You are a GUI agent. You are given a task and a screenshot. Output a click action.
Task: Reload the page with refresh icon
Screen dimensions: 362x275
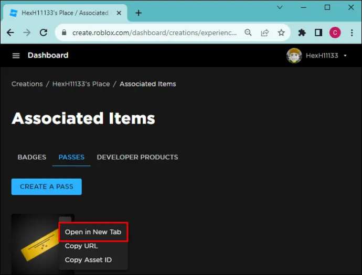[44, 32]
